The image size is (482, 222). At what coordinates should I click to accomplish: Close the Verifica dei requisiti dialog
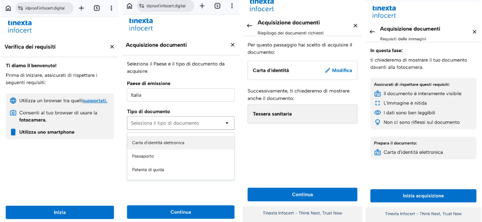click(x=112, y=47)
